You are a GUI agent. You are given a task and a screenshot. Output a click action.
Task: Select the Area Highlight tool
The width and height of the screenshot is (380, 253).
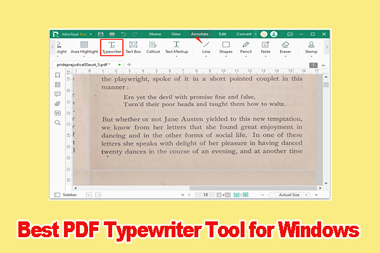point(84,47)
